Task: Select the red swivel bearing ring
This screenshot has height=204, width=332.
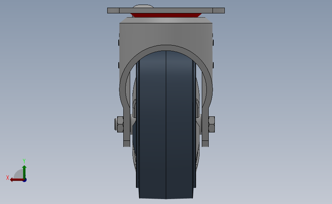Action: (166, 15)
